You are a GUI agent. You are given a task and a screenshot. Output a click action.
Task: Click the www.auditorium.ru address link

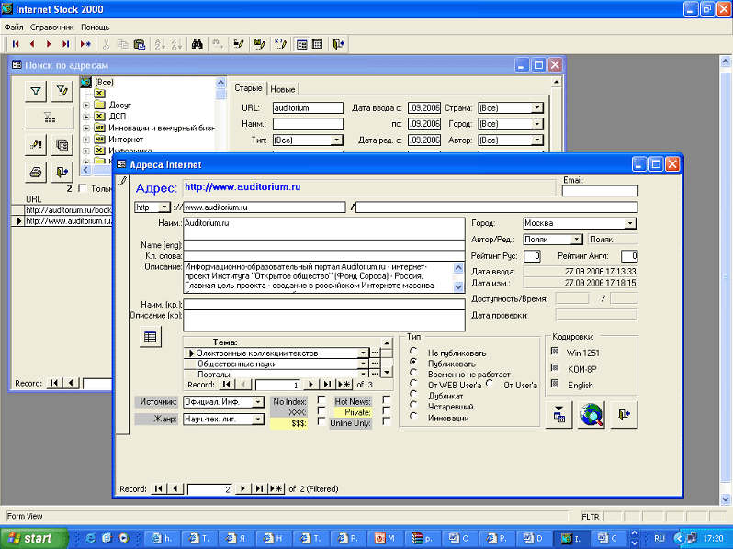click(242, 186)
